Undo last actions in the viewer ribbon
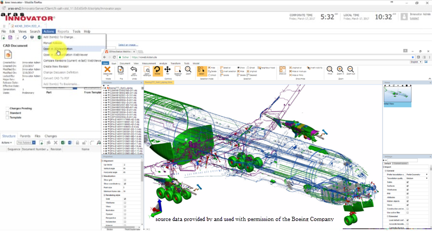Image resolution: width=432 pixels, height=231 pixels. 133,71
